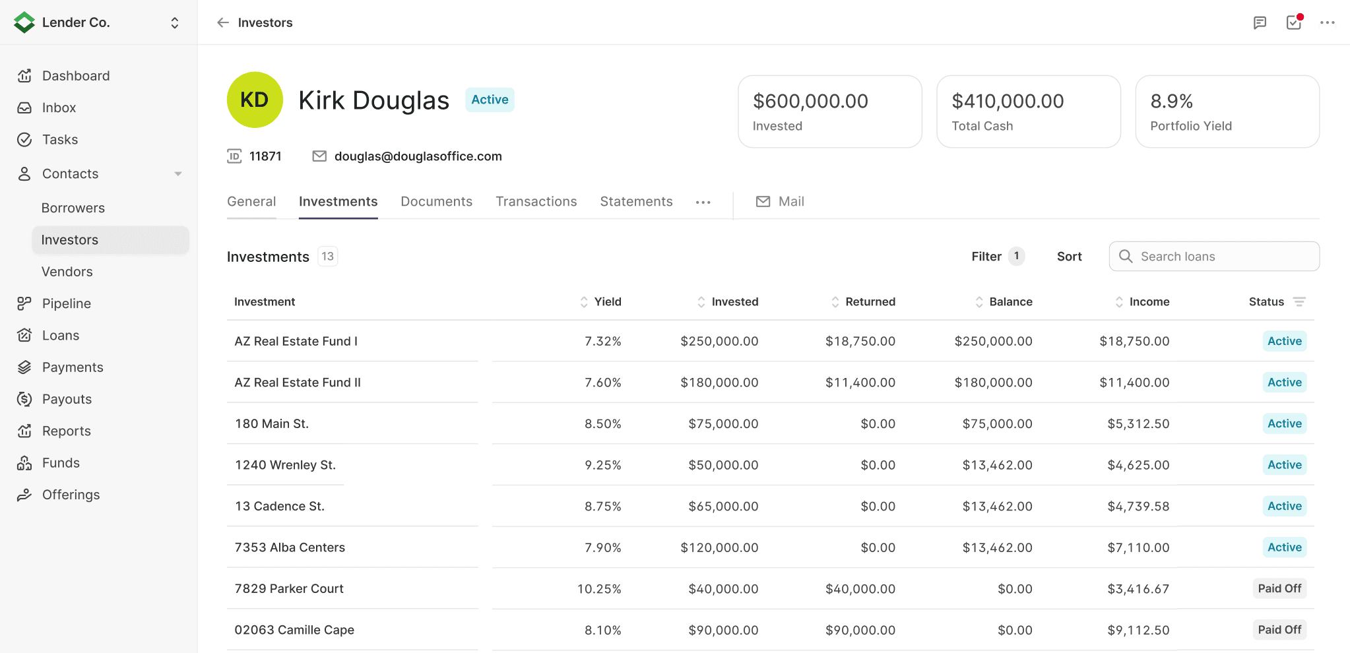Toggle the Status column filter icon
This screenshot has width=1350, height=653.
click(x=1299, y=301)
